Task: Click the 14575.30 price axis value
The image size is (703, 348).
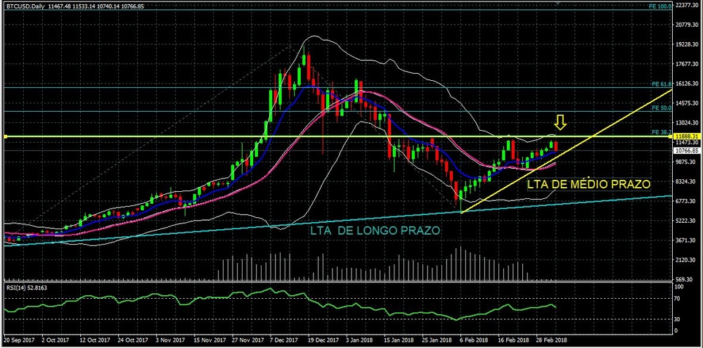Action: point(688,103)
